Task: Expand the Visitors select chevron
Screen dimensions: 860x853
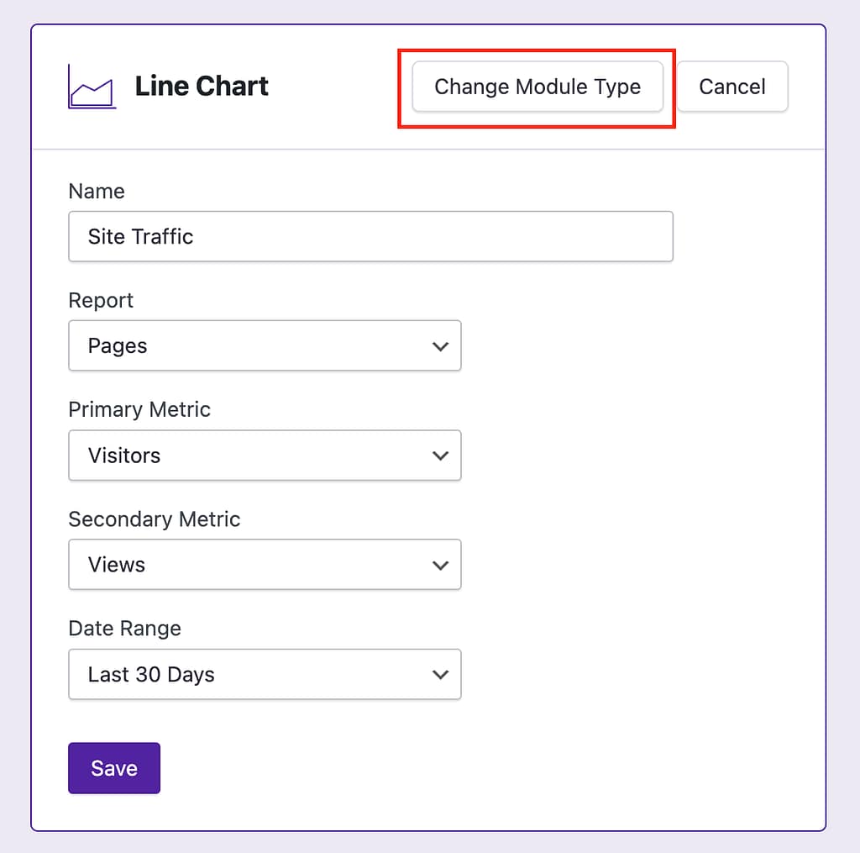Action: (441, 455)
